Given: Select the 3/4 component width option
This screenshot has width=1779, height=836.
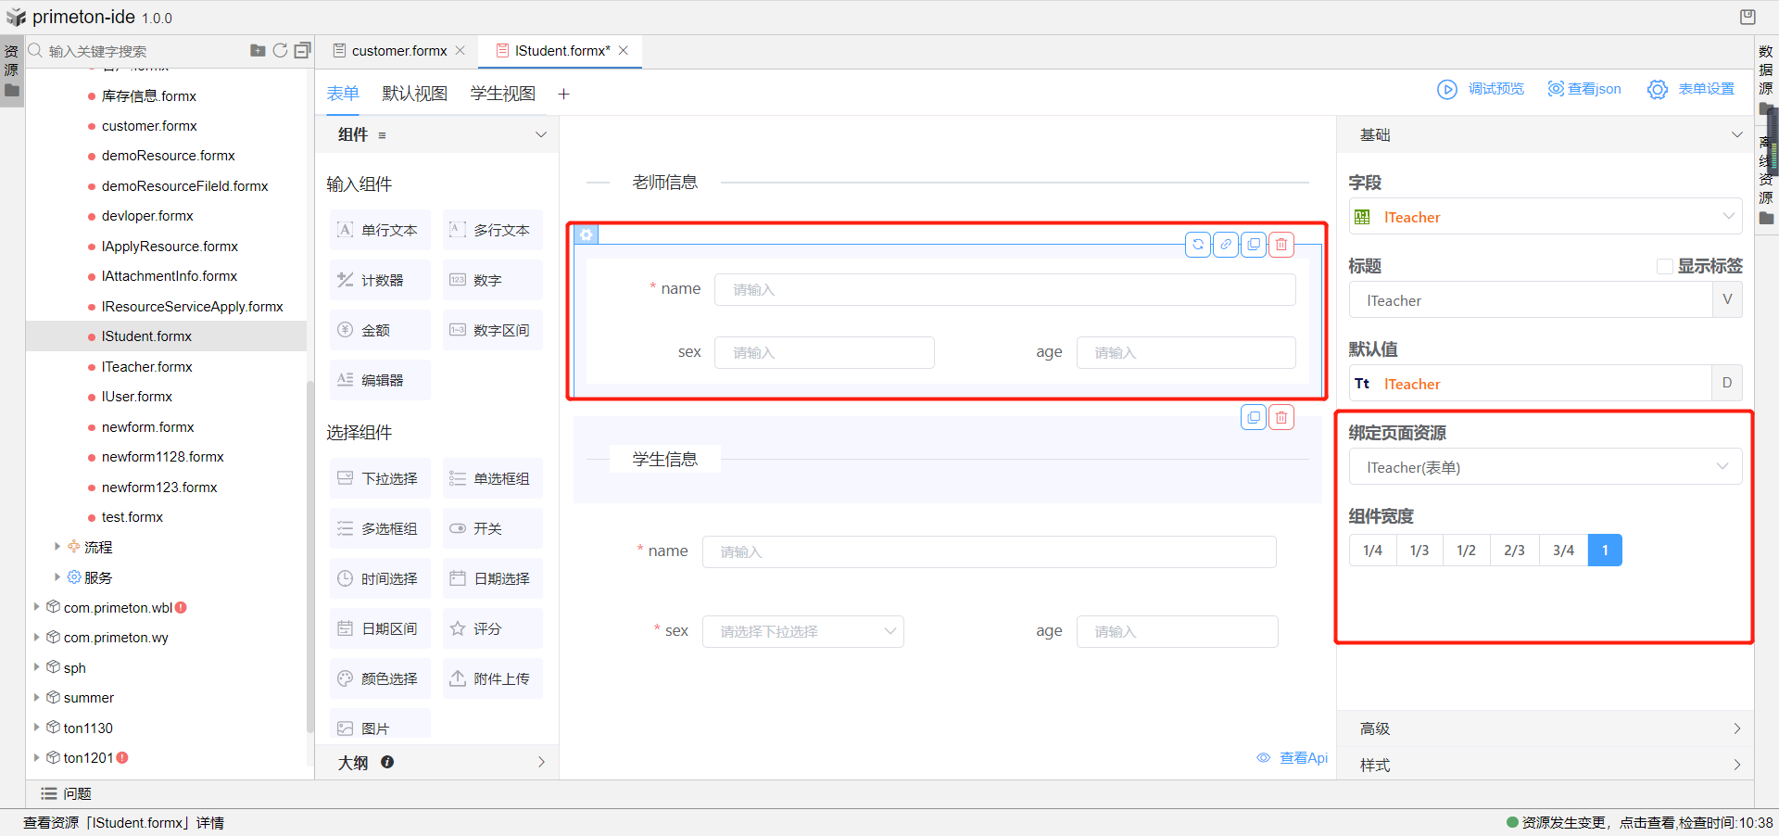Looking at the screenshot, I should pos(1563,551).
